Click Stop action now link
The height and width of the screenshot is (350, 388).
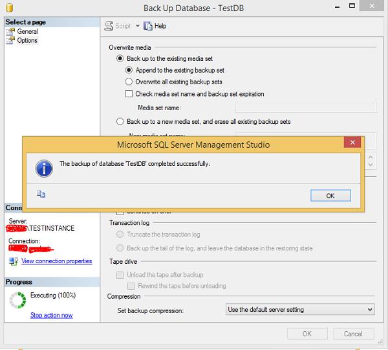[x=51, y=315]
